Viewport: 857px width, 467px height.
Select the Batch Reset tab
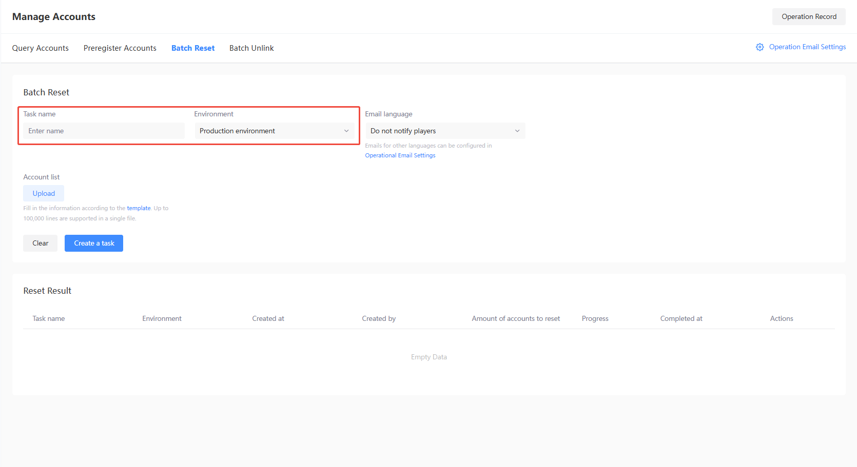point(193,48)
